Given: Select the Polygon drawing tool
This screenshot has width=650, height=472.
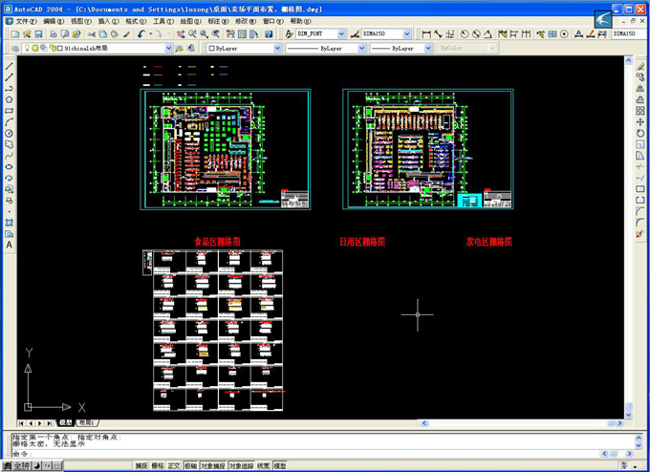Looking at the screenshot, I should click(x=9, y=98).
